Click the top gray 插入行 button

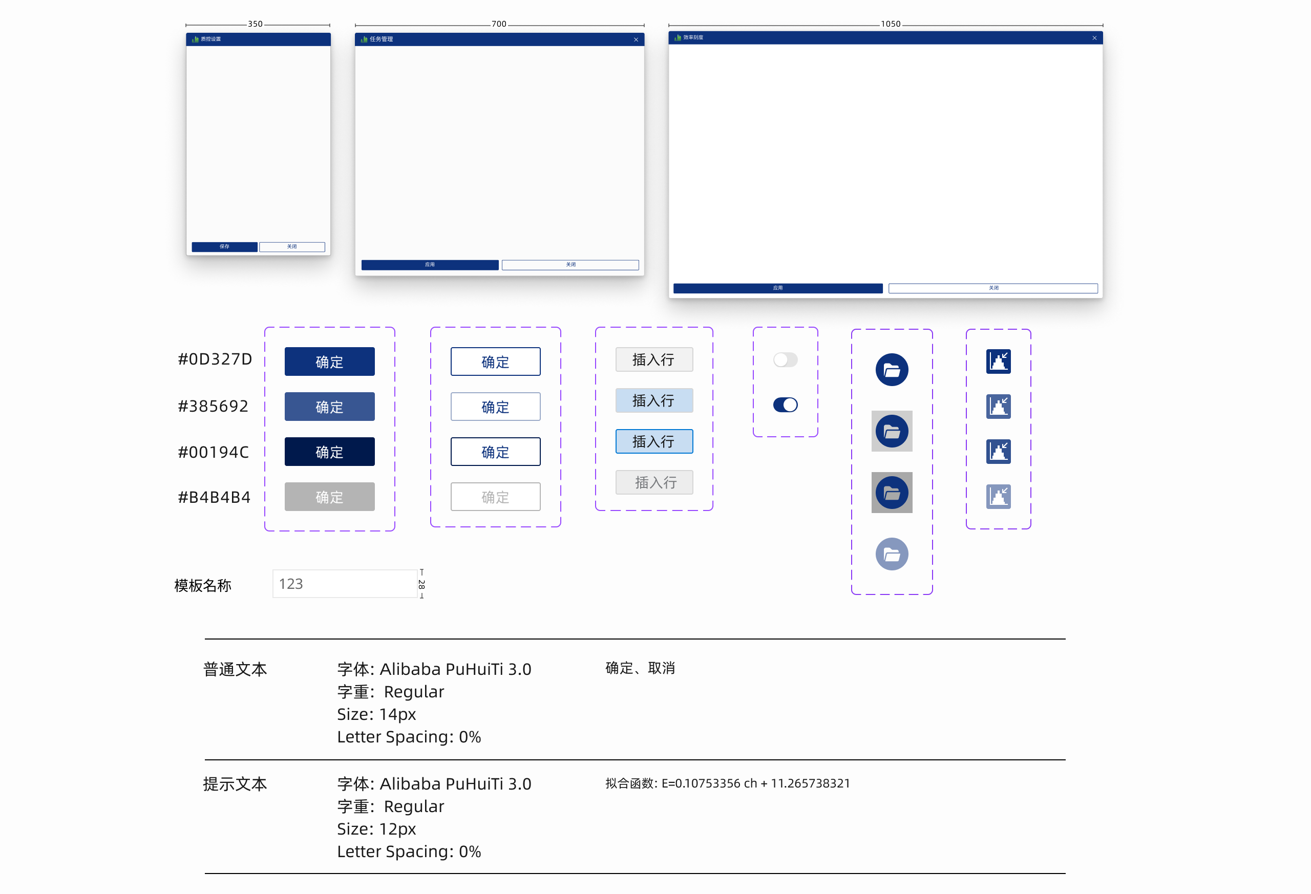coord(654,360)
